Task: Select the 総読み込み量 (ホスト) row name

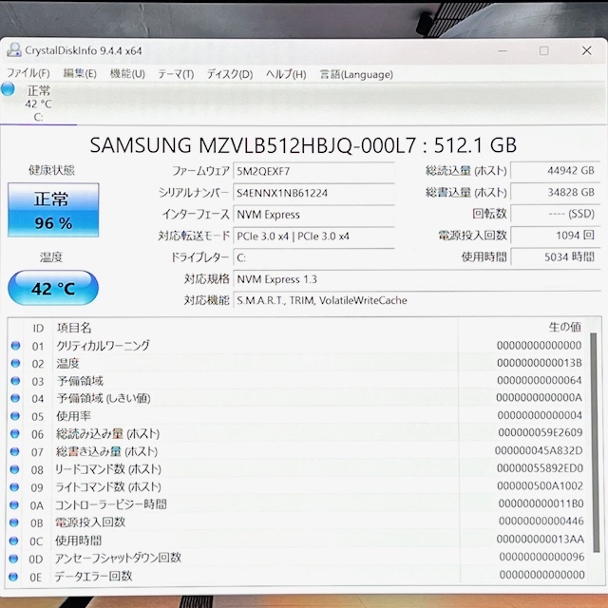Action: 107,434
